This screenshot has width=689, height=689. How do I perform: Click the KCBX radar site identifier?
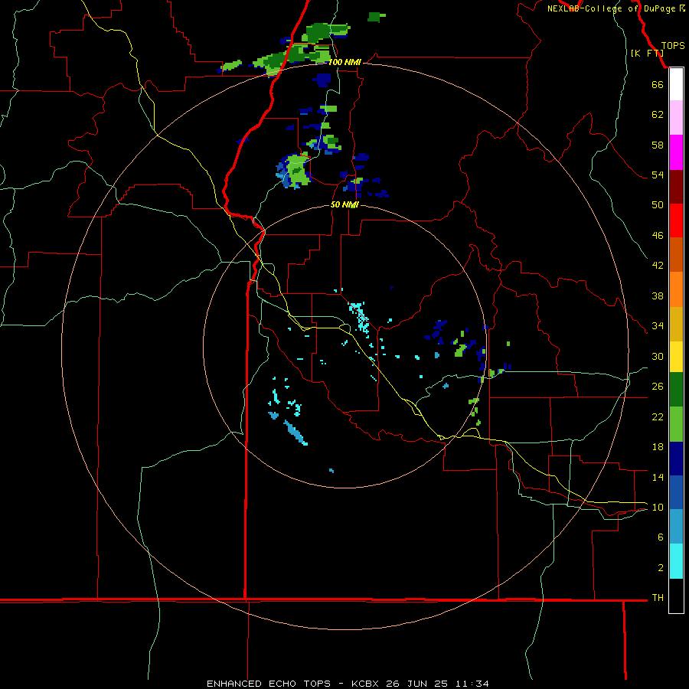(364, 684)
